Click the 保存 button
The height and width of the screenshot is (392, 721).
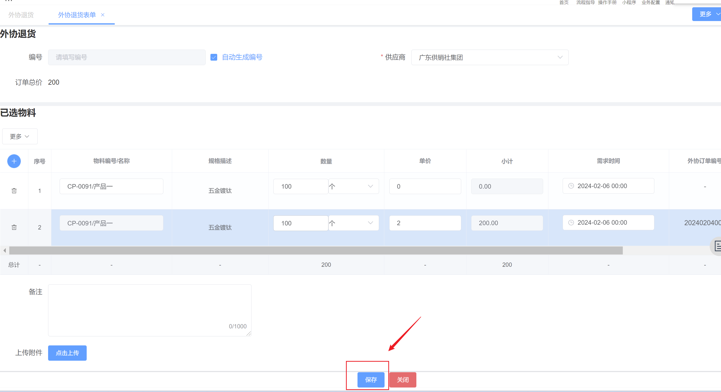coord(371,380)
